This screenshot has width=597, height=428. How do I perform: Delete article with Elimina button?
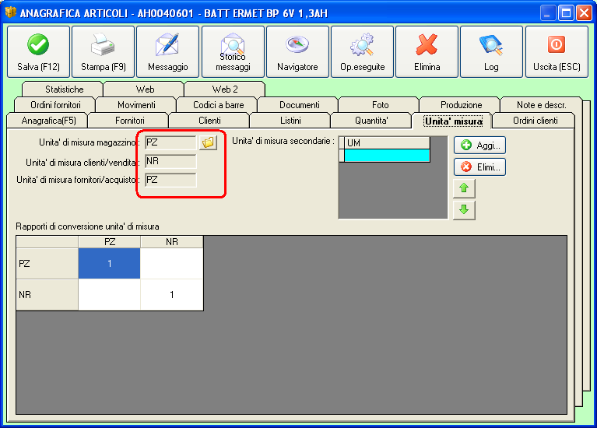(x=427, y=52)
